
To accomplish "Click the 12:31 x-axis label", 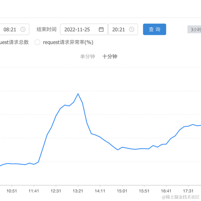I will click(56, 191).
